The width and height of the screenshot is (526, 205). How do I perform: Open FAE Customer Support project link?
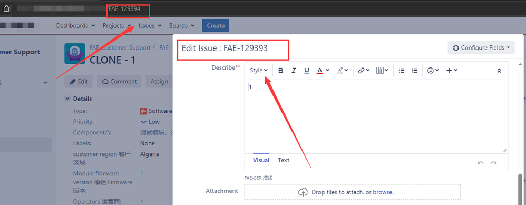120,47
